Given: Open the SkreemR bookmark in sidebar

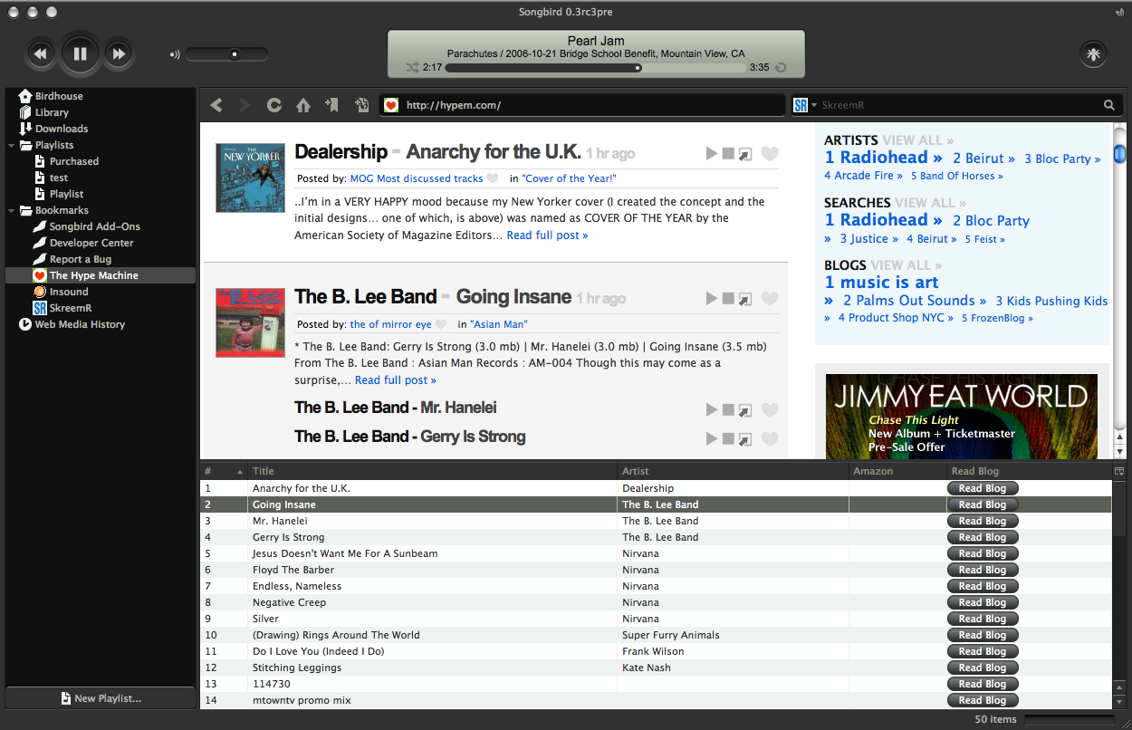Looking at the screenshot, I should coord(71,308).
